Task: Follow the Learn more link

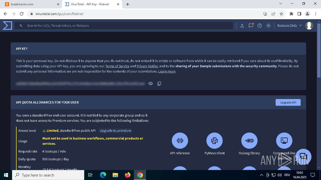Action: click(x=167, y=71)
